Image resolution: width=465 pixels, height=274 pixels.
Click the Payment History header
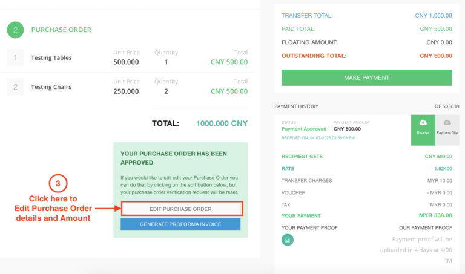[296, 106]
